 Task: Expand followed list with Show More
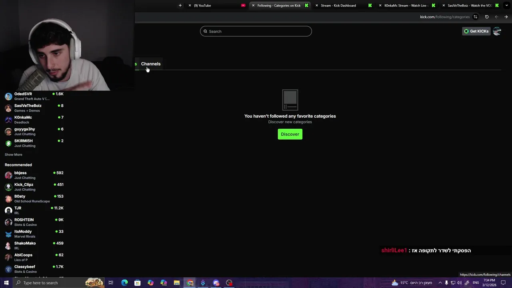point(14,154)
